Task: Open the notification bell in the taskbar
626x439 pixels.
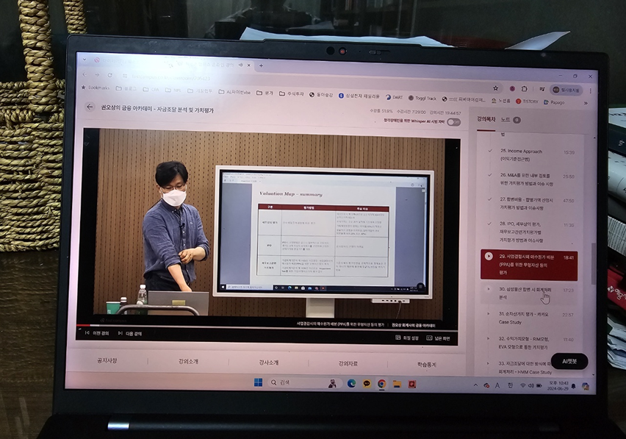Action: [x=574, y=386]
